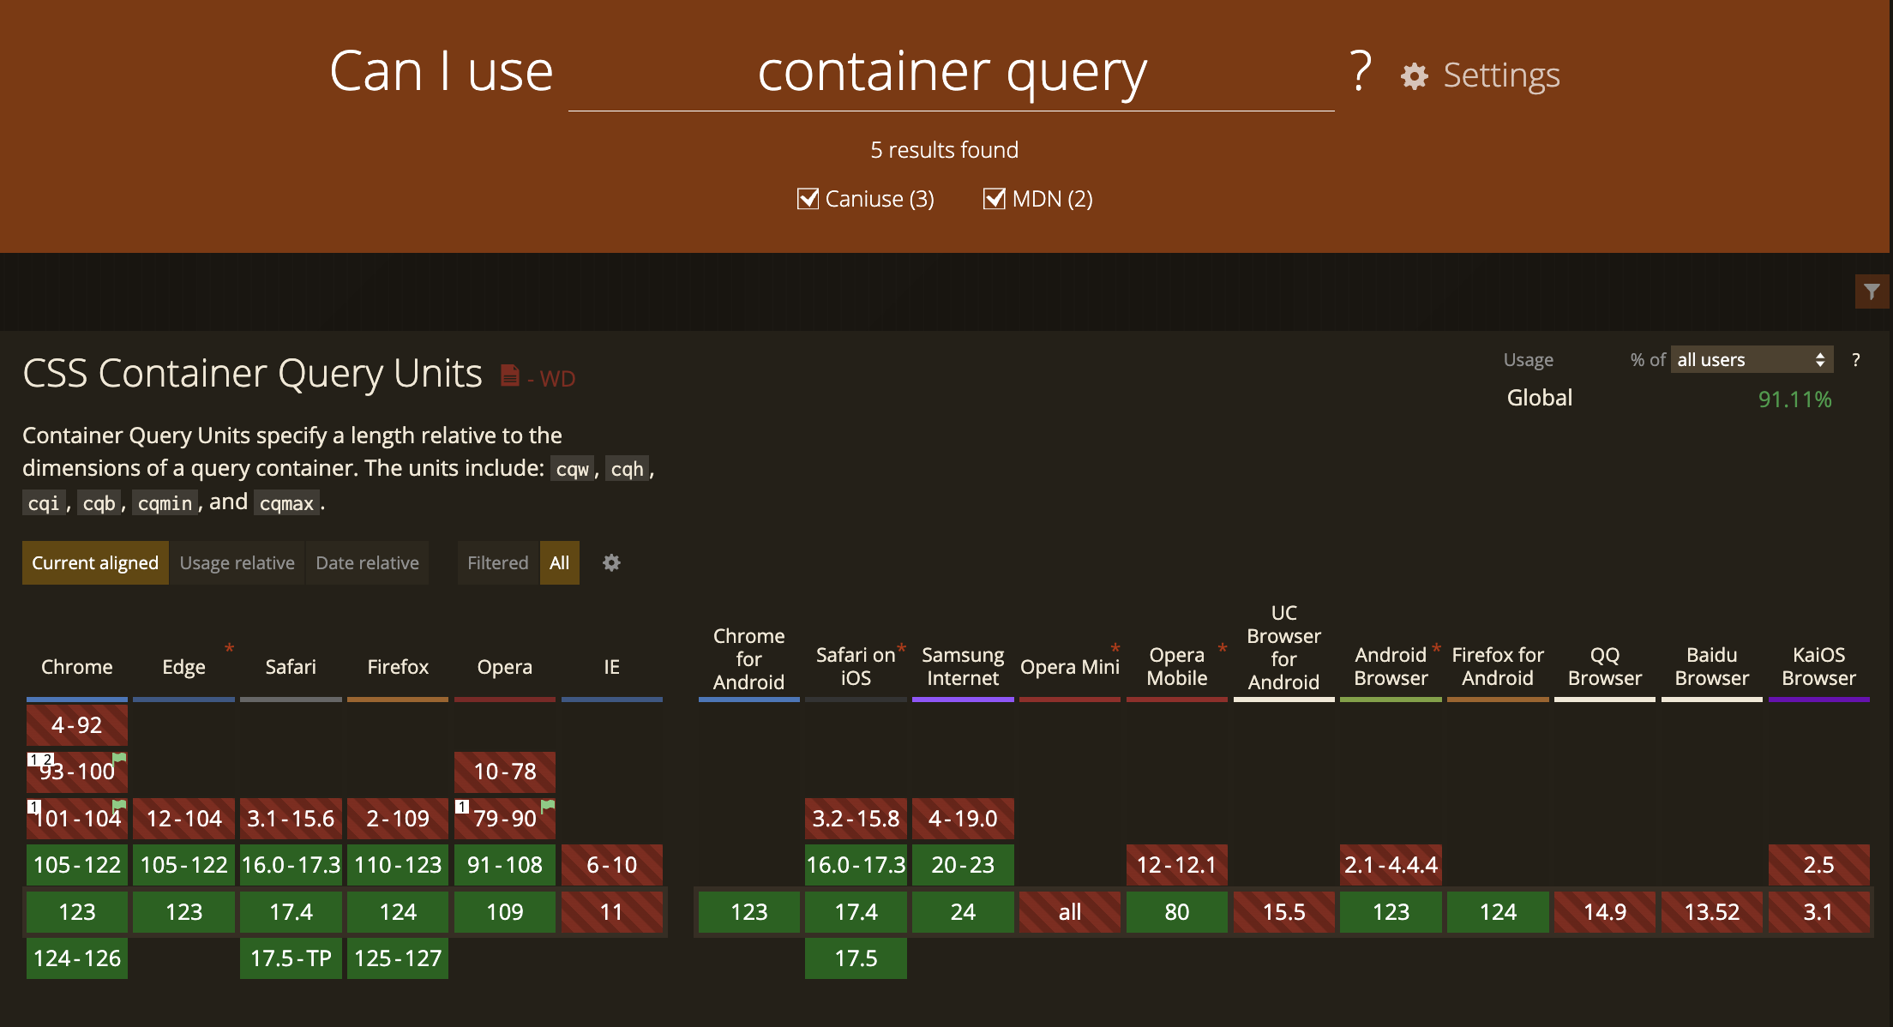Open the 'all users' usage dropdown

click(x=1752, y=360)
